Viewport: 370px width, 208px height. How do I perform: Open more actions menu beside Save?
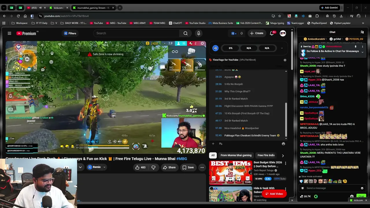[202, 167]
